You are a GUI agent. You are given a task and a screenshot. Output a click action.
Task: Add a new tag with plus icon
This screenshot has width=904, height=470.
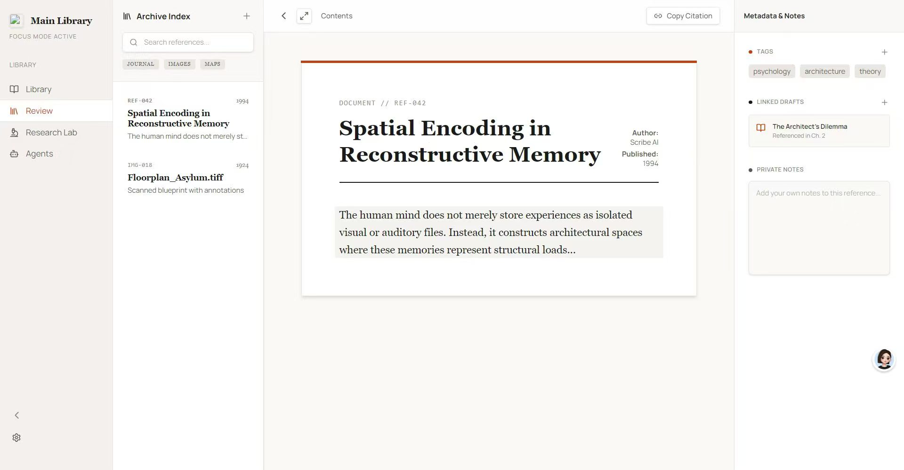884,52
